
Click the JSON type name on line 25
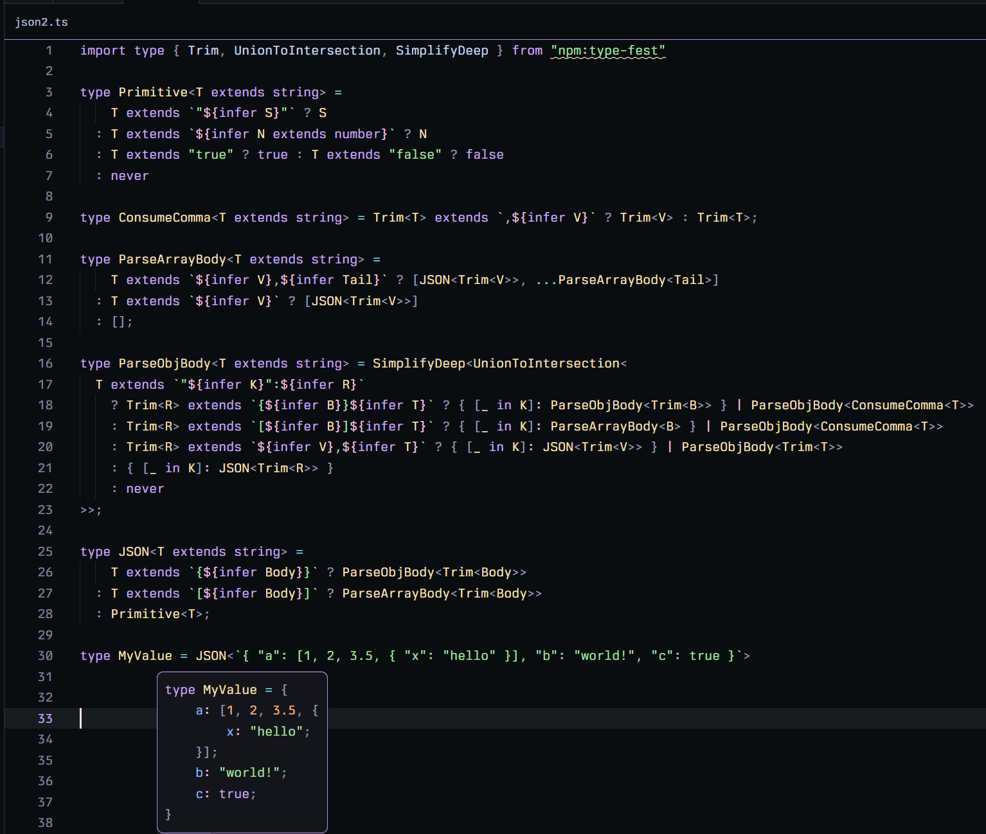pos(134,552)
